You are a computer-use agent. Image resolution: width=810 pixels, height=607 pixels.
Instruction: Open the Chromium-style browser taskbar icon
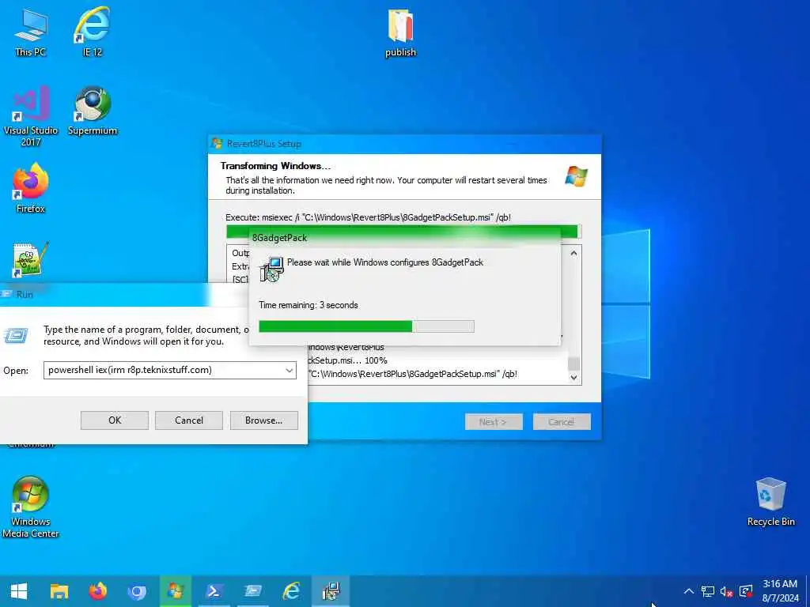tap(136, 591)
